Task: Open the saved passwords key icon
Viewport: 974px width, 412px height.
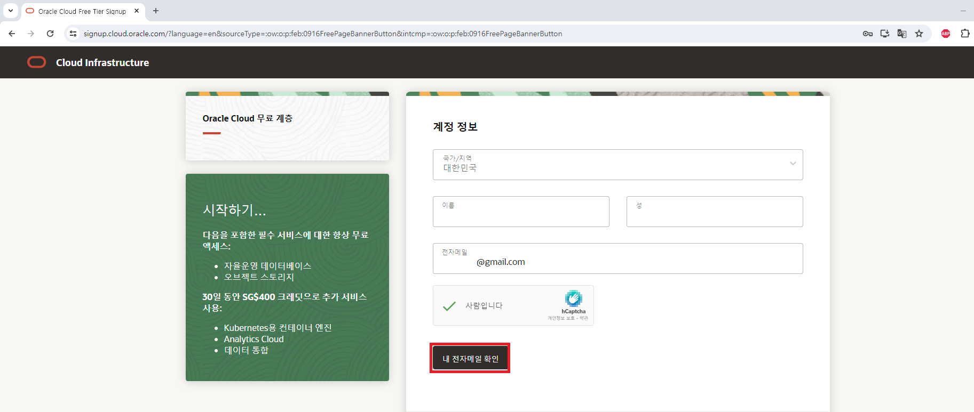Action: coord(868,34)
